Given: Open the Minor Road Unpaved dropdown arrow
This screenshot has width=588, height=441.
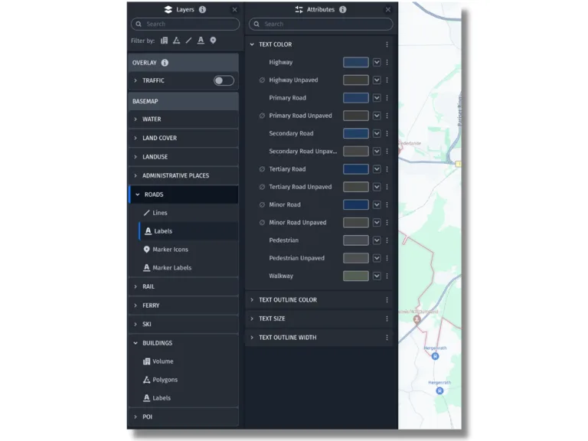Looking at the screenshot, I should click(377, 222).
